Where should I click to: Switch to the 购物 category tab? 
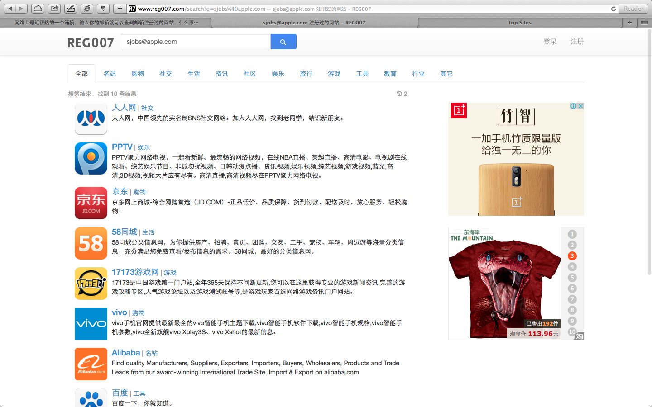138,73
